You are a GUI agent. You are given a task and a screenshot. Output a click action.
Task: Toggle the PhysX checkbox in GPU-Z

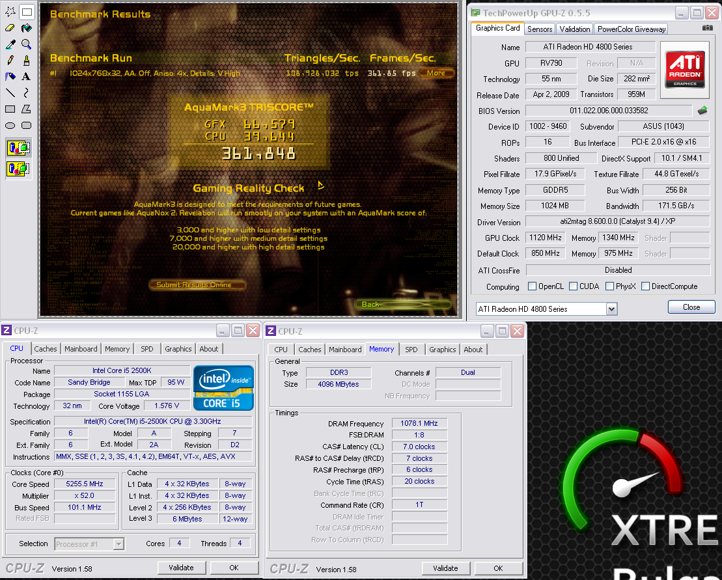point(609,286)
